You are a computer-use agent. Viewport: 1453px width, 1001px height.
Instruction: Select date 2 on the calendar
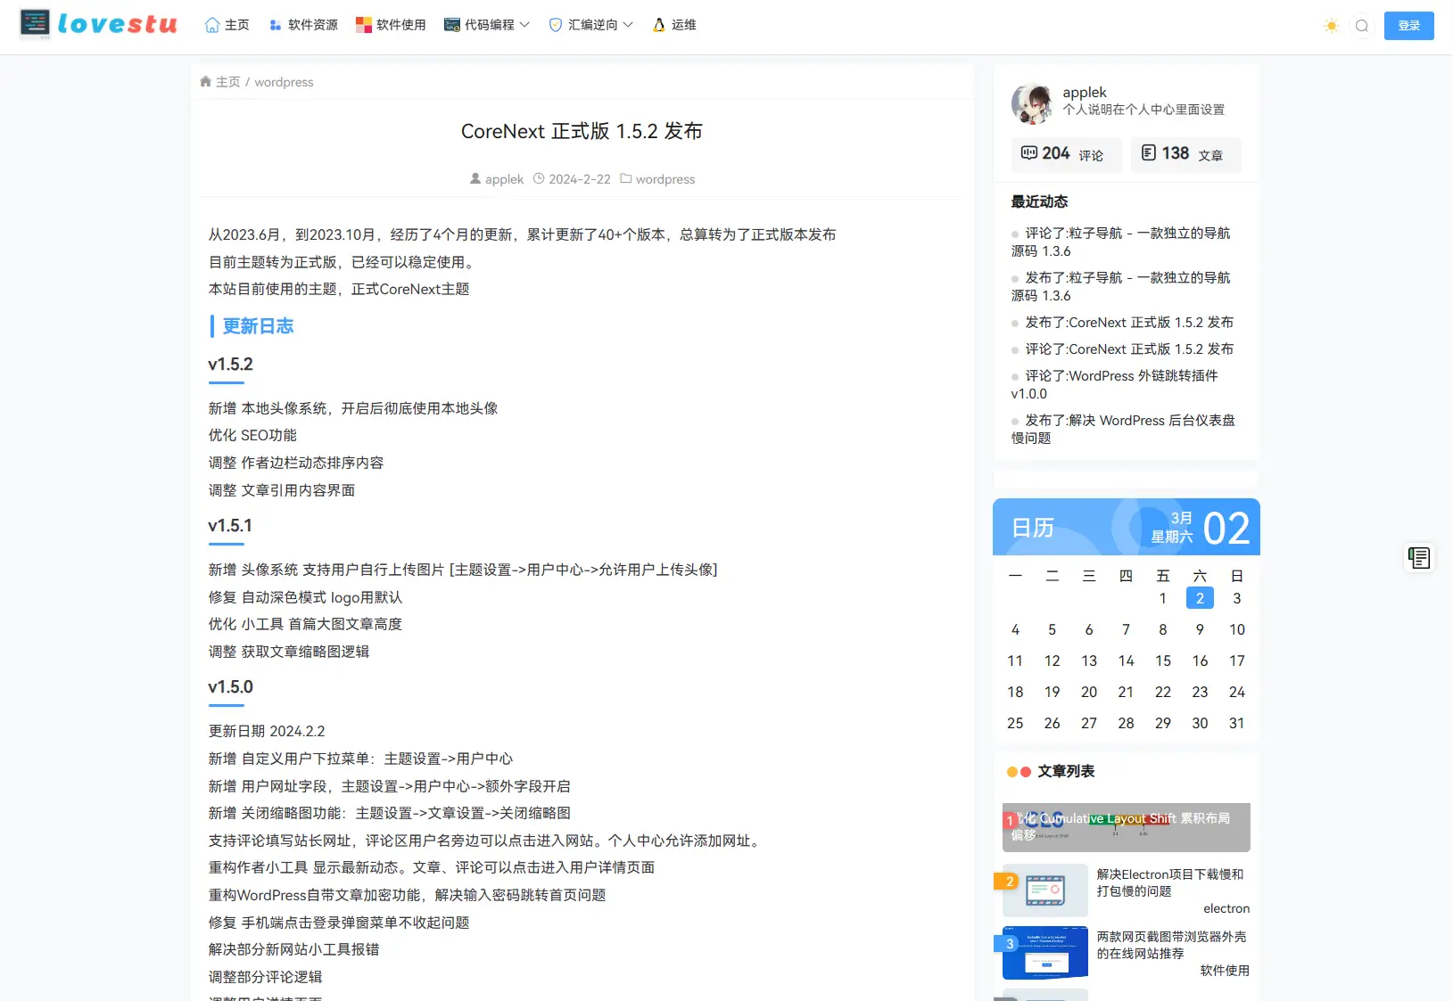(x=1199, y=598)
